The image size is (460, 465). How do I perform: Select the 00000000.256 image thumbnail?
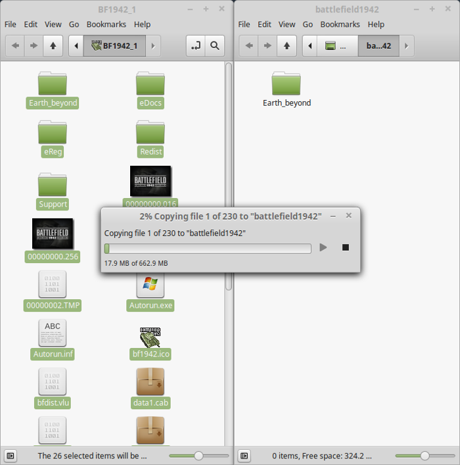pos(53,233)
